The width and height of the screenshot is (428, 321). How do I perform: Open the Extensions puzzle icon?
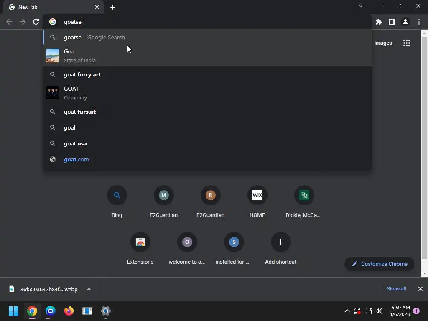[379, 22]
